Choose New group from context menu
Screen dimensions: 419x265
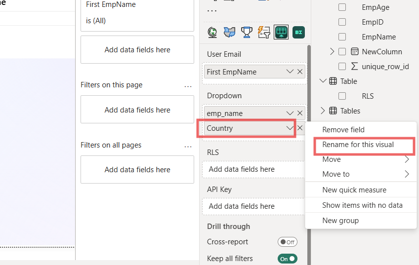point(361,221)
